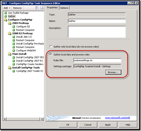The image size is (141, 131).
Task: Select the Install ConfigMgr 2007 SP2 step
Action: point(30,57)
